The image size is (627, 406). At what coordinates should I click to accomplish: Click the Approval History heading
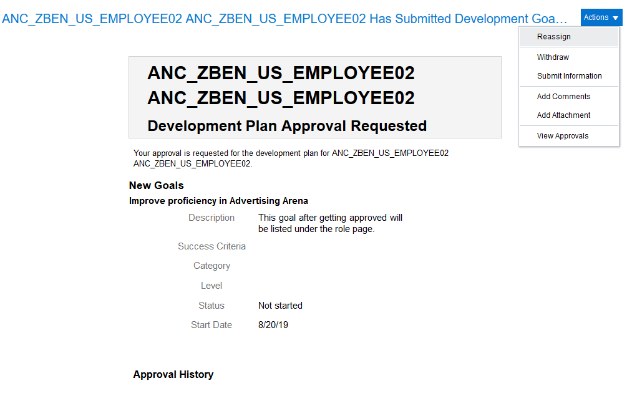click(x=173, y=374)
